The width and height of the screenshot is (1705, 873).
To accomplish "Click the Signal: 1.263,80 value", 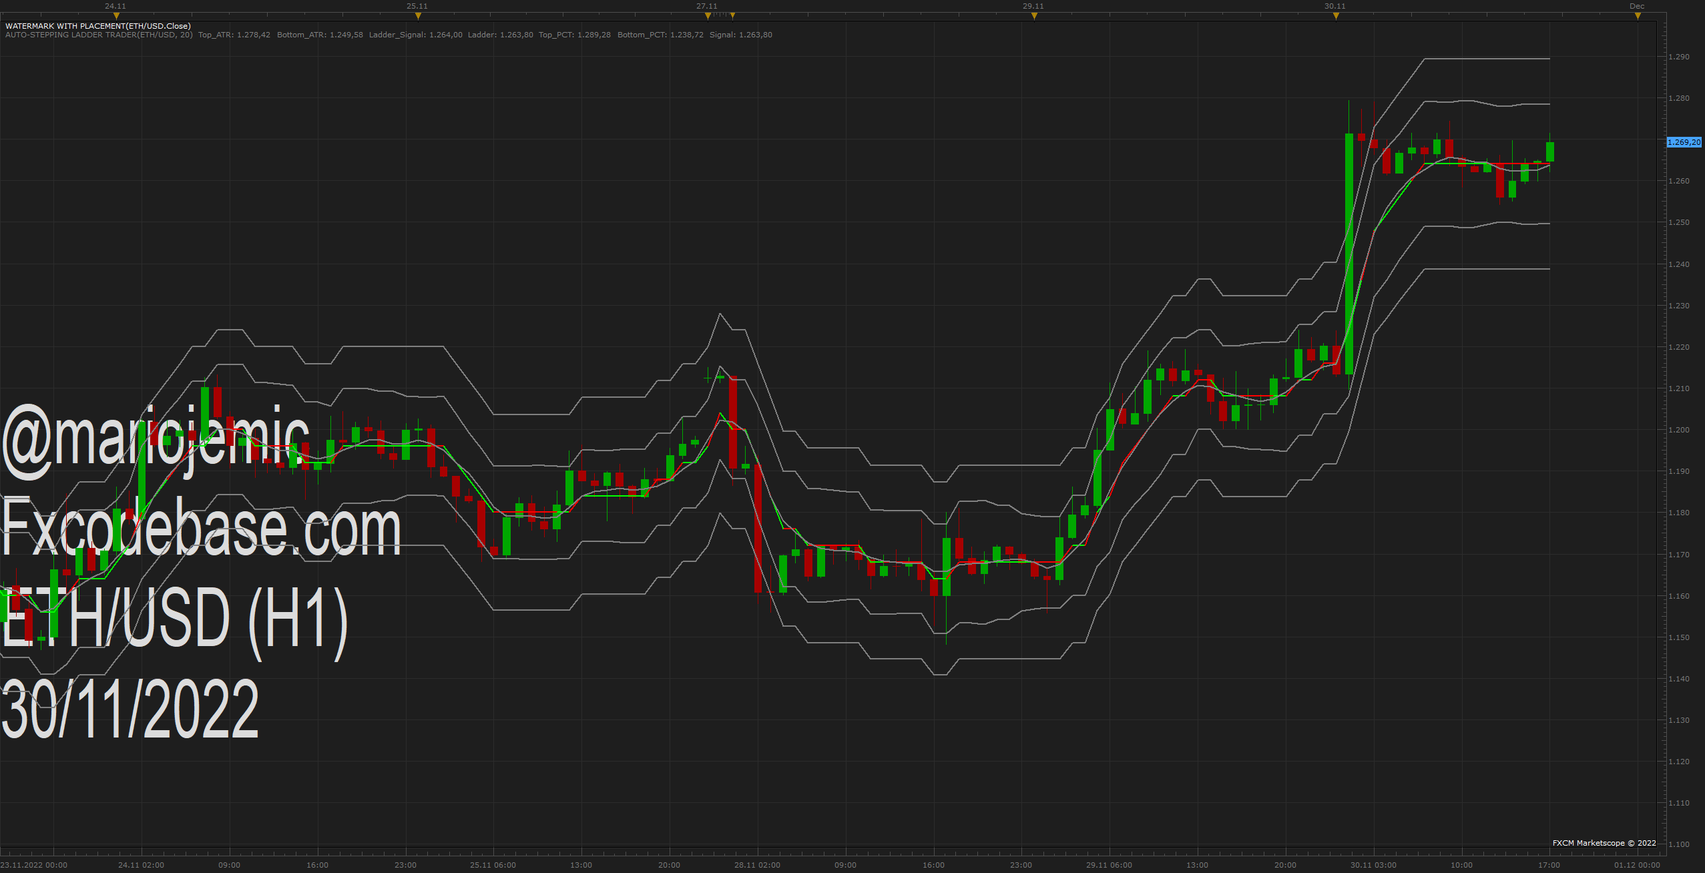I will [x=740, y=35].
